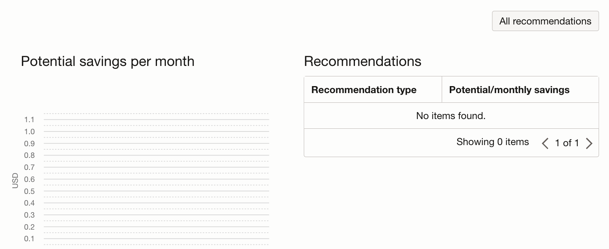The height and width of the screenshot is (249, 609).
Task: Click the 0.2 y-axis tick label
Action: pyautogui.click(x=29, y=227)
